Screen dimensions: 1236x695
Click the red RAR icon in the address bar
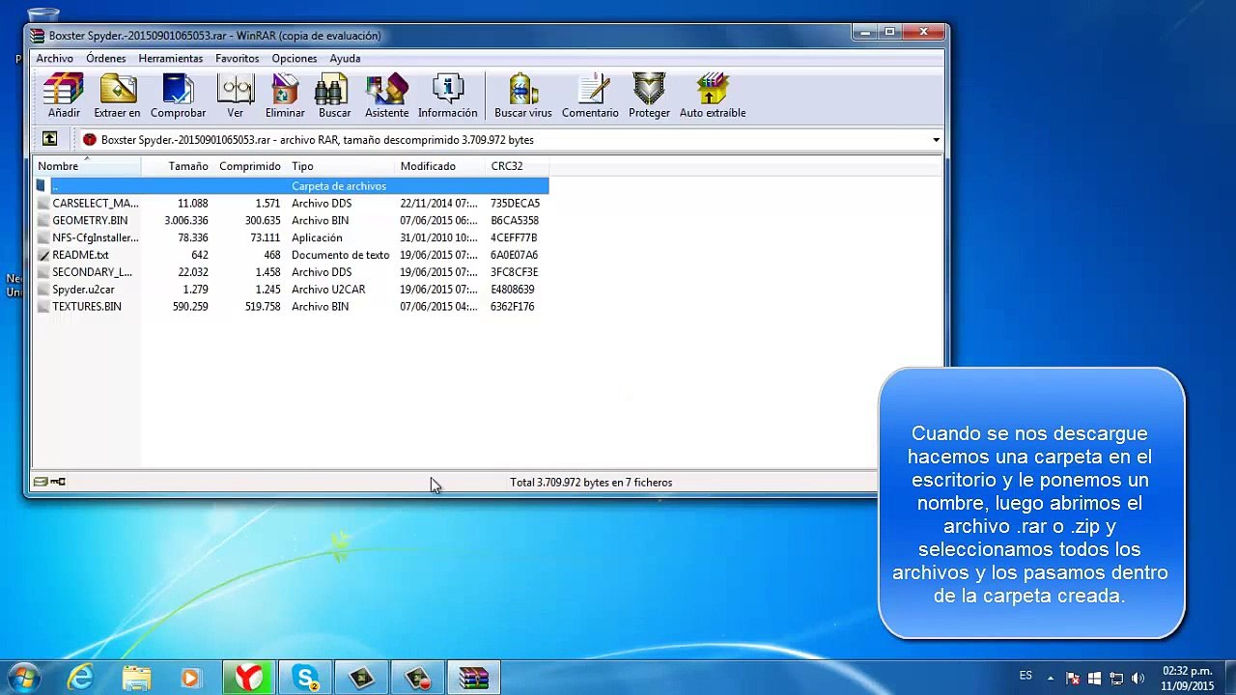[90, 140]
